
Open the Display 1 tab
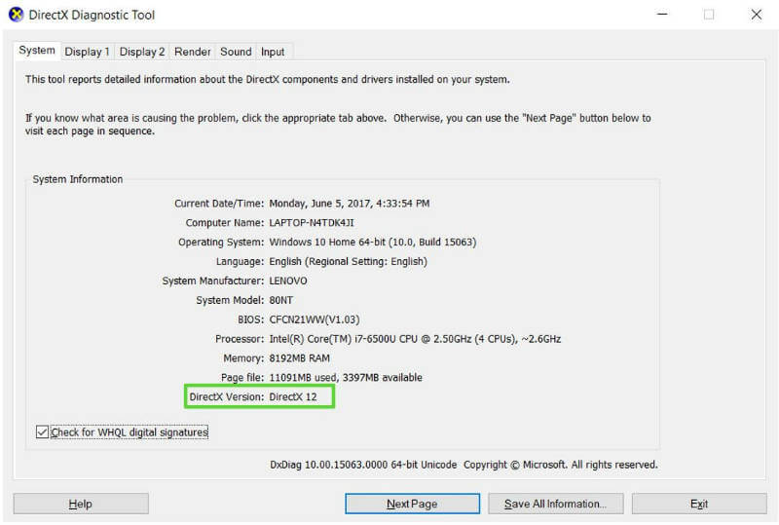(87, 52)
